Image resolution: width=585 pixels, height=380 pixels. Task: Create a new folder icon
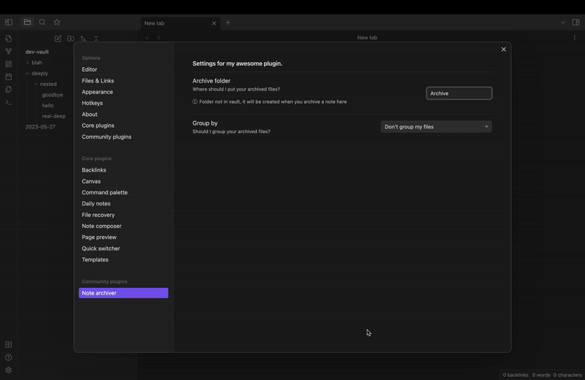(70, 39)
